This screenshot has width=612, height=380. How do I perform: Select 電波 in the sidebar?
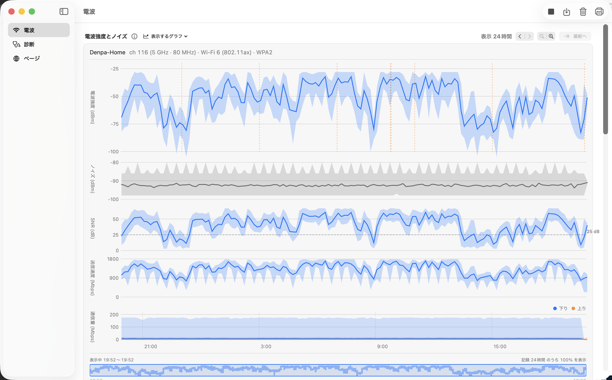pos(39,30)
